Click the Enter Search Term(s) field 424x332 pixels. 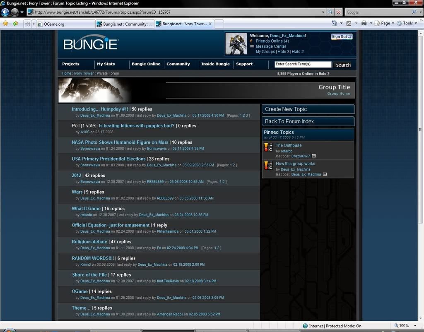[x=303, y=64]
